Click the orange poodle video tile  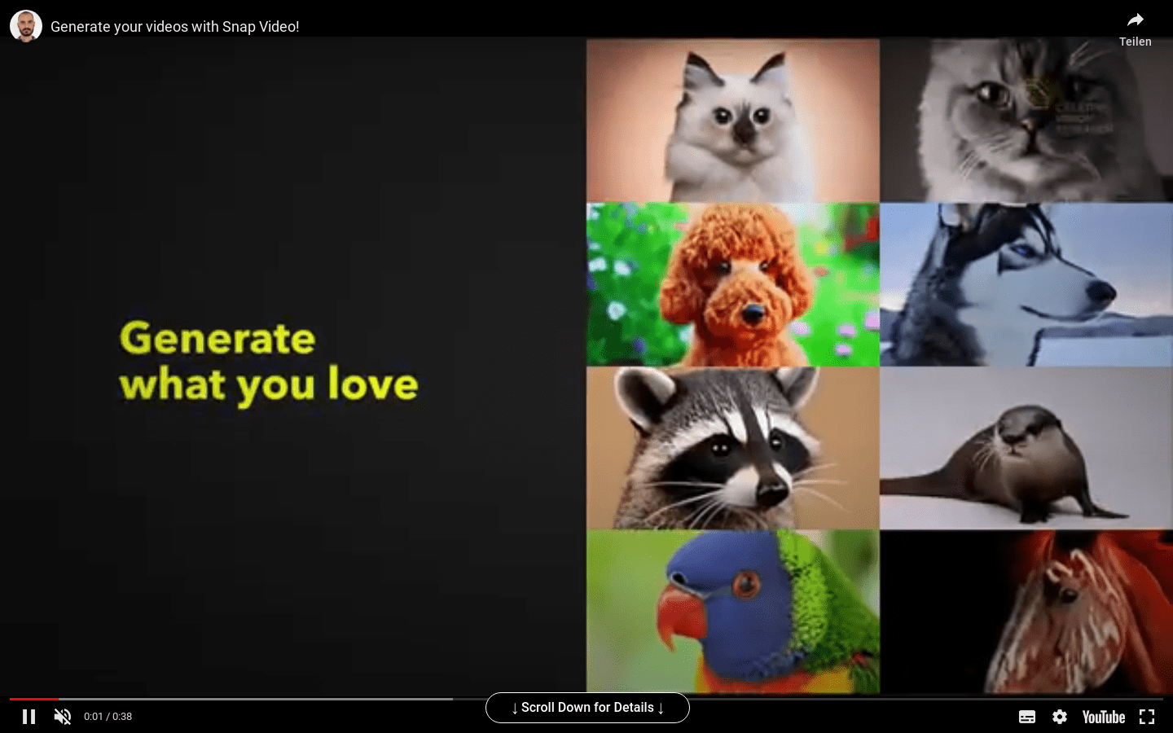click(732, 284)
